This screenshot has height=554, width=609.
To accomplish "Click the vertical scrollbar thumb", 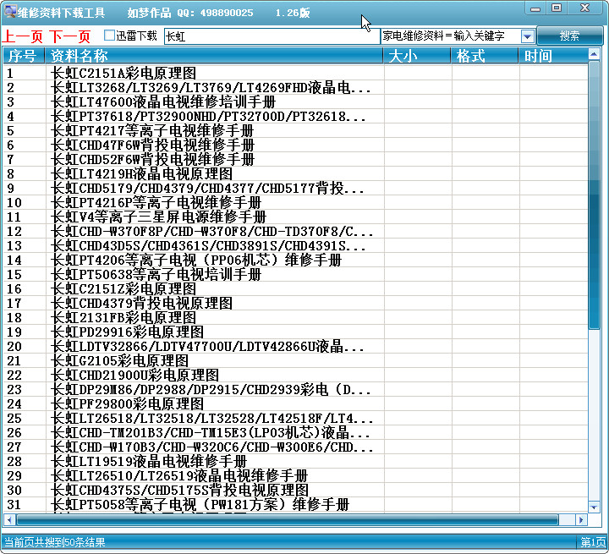I will coord(594,195).
